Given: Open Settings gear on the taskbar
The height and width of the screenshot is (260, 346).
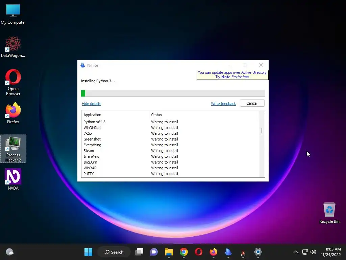Looking at the screenshot, I should point(258,252).
